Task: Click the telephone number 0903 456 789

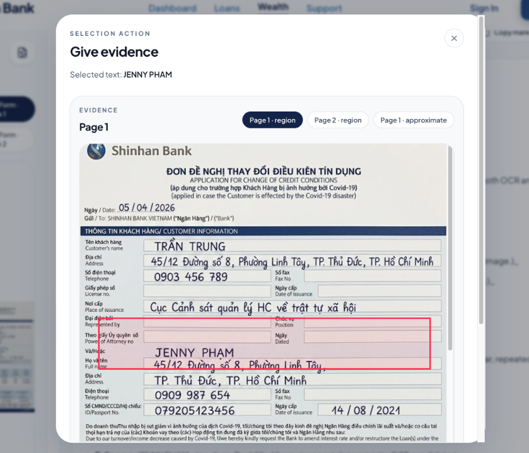Action: point(190,277)
